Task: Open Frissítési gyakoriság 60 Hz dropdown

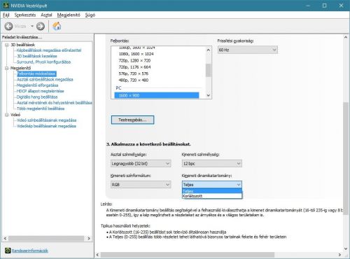Action: click(x=248, y=50)
